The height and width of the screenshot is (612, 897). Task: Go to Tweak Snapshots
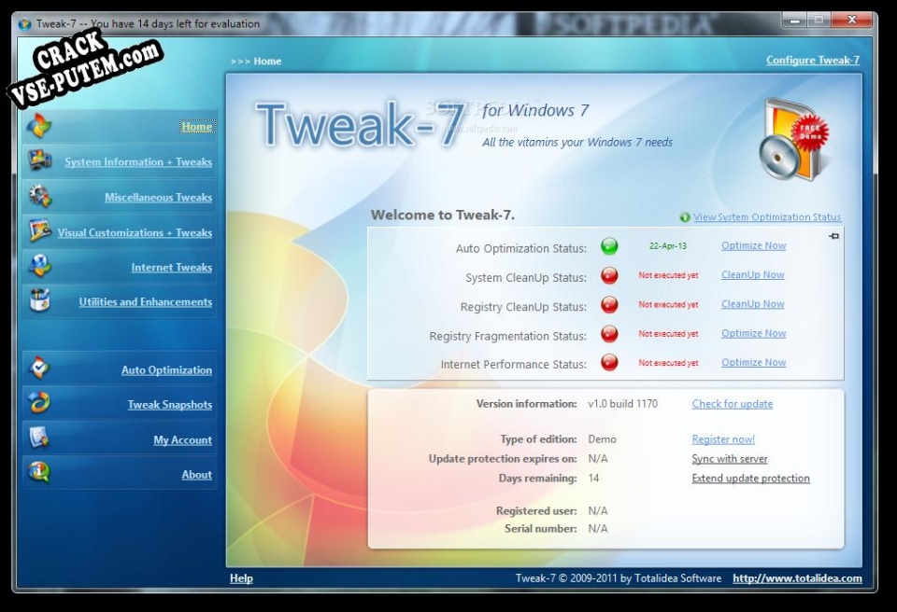pos(170,405)
